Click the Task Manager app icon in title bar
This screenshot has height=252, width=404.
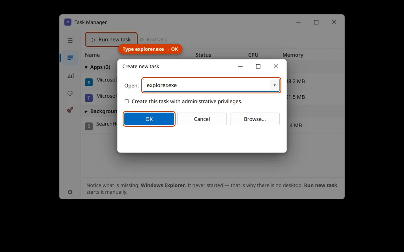click(x=68, y=22)
